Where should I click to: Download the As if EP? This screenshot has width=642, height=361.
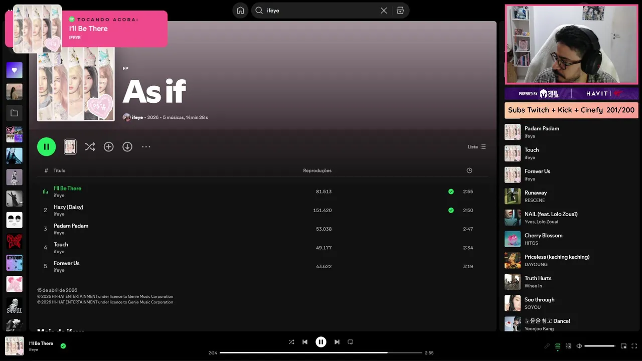pos(127,147)
